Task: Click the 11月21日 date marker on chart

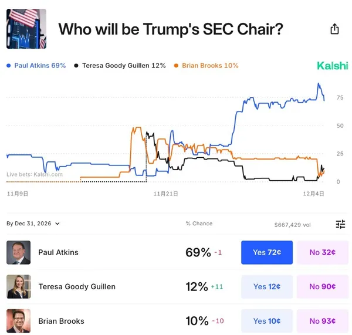Action: (165, 192)
